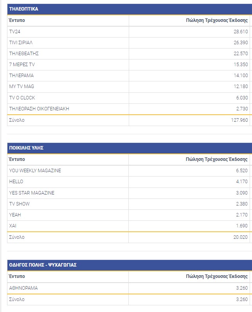Select the YOU WEEKLY MAGAZINE row
The image size is (252, 312).
[35, 170]
